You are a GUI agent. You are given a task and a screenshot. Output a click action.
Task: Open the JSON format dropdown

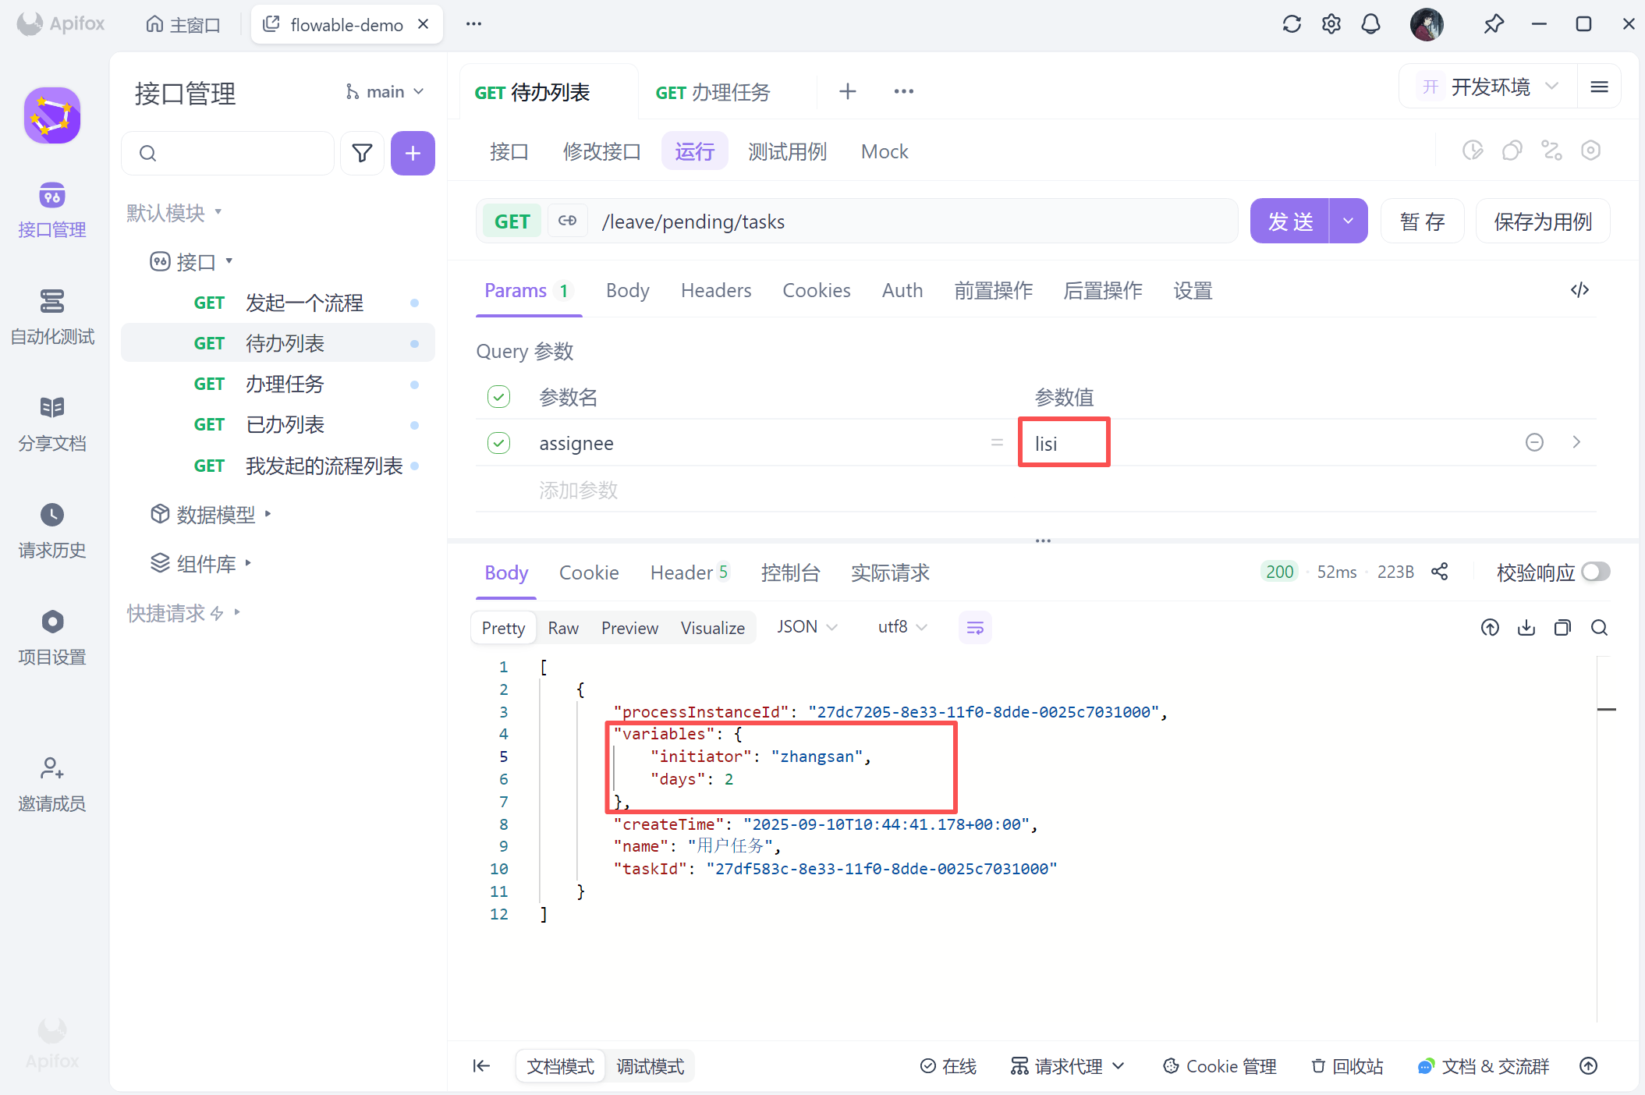coord(807,627)
